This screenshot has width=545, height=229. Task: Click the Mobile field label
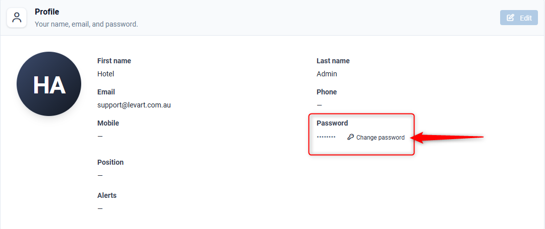coord(108,123)
